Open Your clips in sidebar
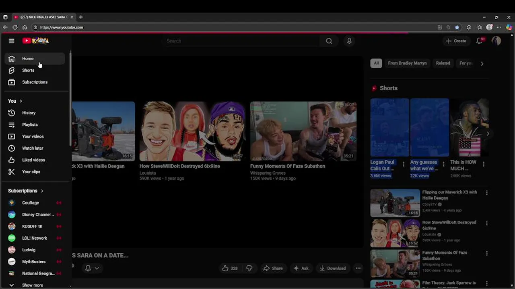The image size is (515, 289). 35,172
